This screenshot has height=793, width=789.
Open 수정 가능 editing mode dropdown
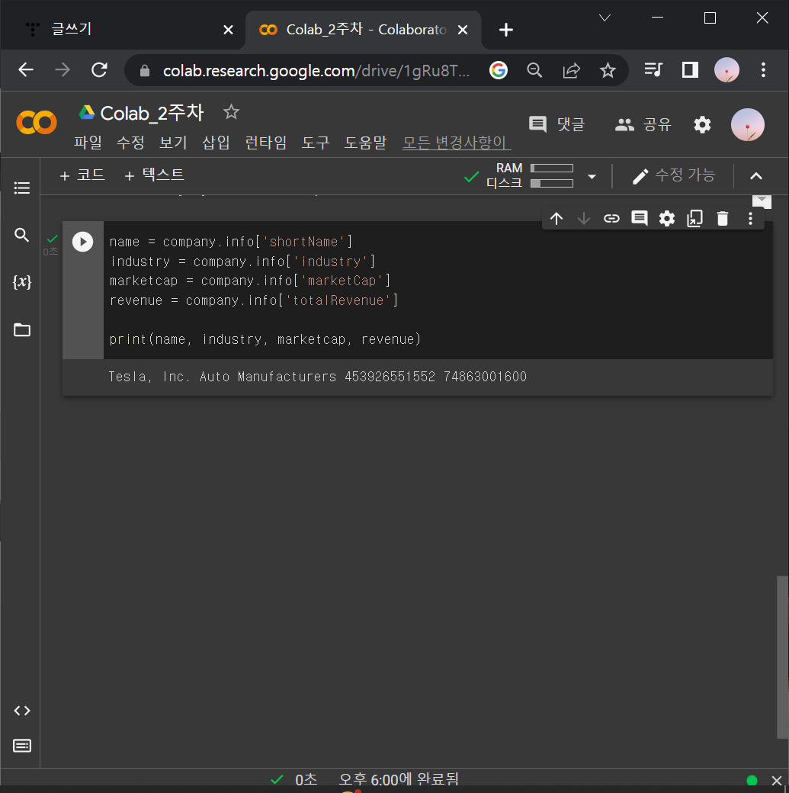673,175
